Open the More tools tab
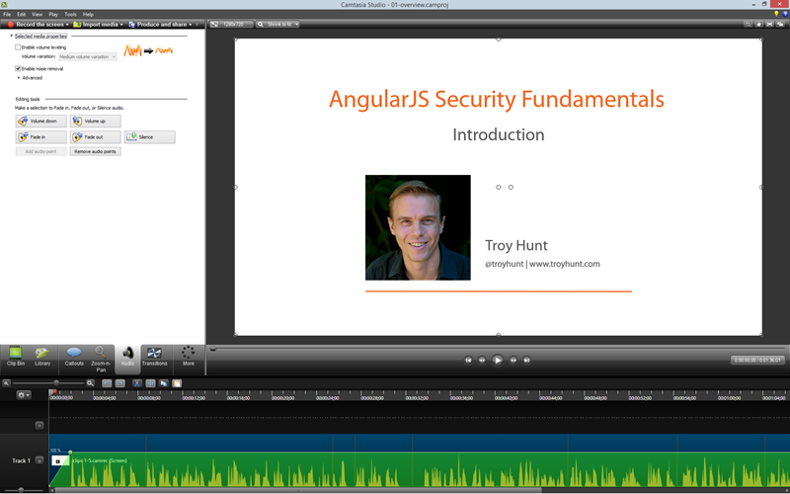 tap(188, 357)
